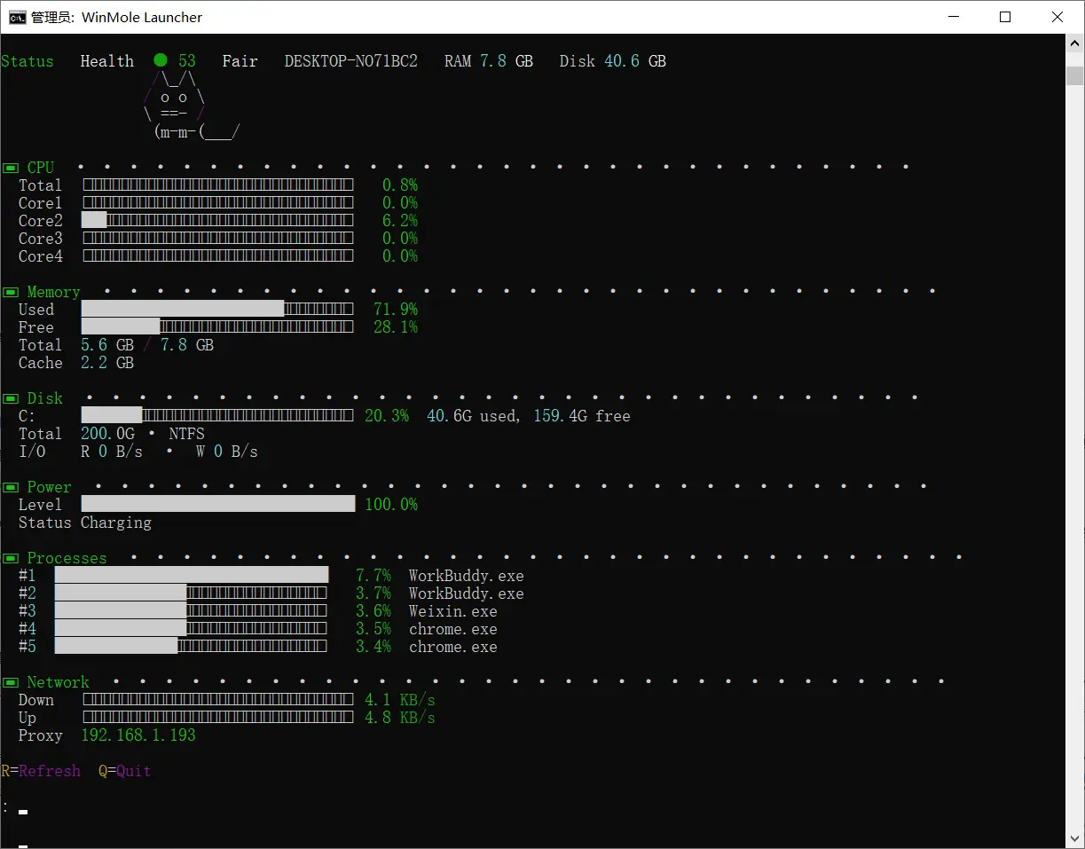Screen dimensions: 1085x849
Task: Click the R=Refresh command text
Action: tap(41, 771)
